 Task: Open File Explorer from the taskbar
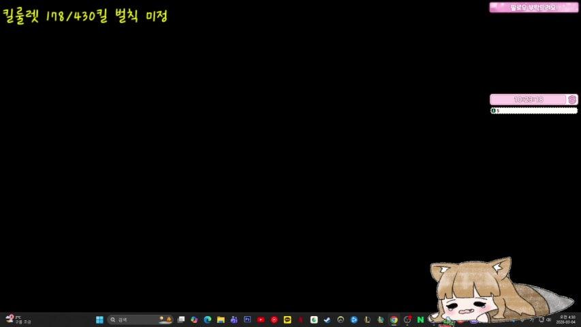pos(221,320)
